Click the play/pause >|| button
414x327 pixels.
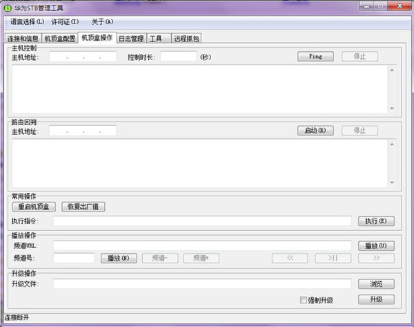333,258
